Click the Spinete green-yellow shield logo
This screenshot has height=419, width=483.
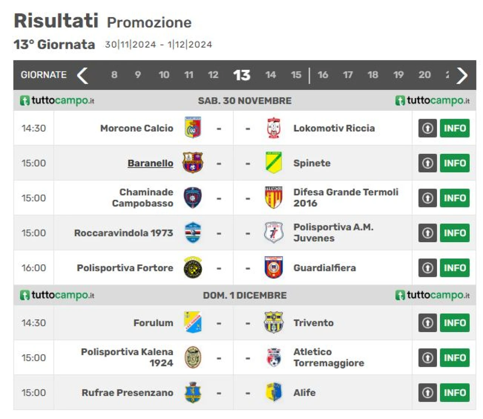pyautogui.click(x=274, y=163)
